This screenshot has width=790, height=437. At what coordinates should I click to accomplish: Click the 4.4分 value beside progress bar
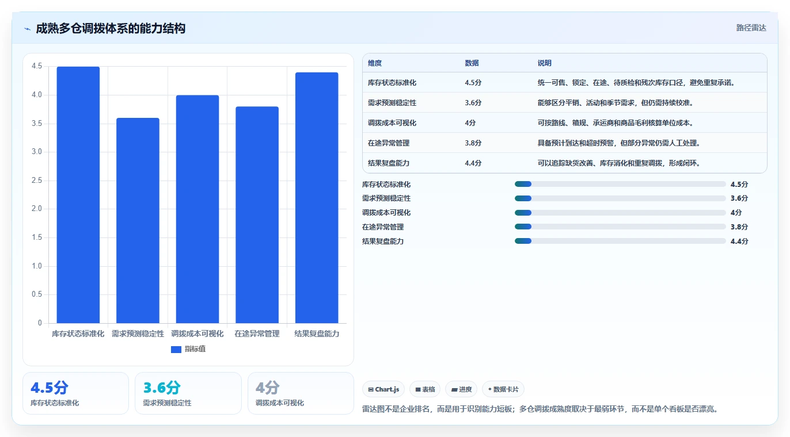pyautogui.click(x=739, y=241)
